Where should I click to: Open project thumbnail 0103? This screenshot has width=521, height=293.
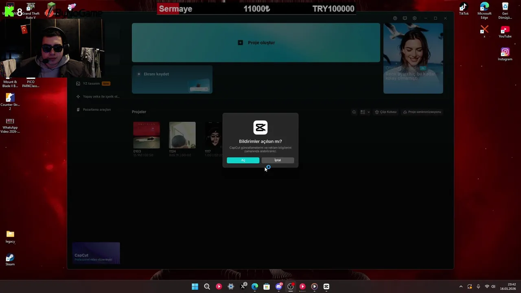click(x=147, y=135)
